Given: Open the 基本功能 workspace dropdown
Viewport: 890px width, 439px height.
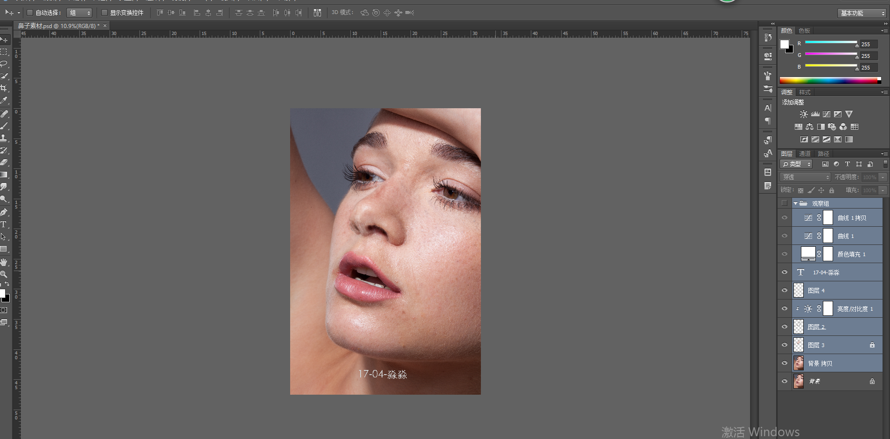Looking at the screenshot, I should pyautogui.click(x=862, y=13).
